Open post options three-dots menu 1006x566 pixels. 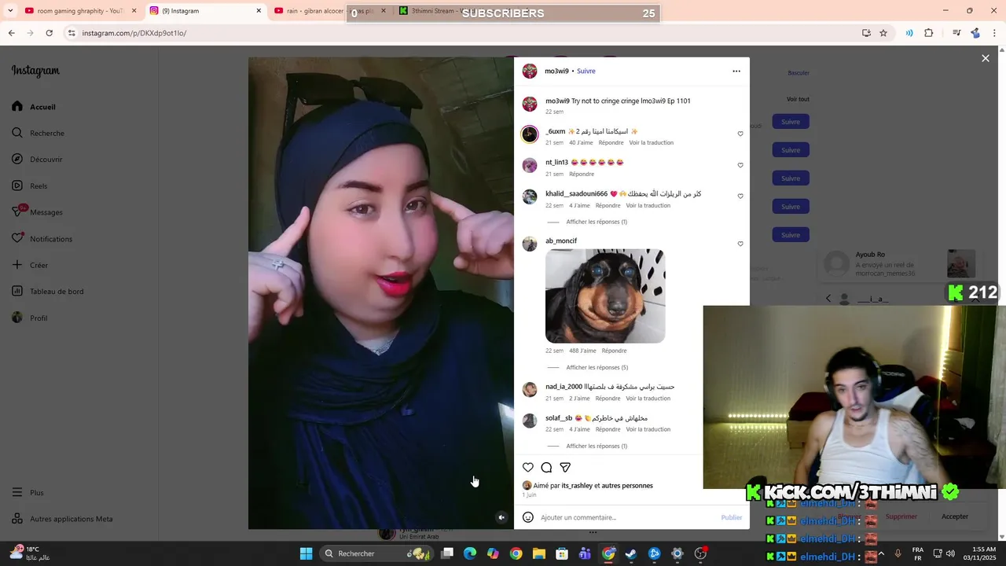pos(736,71)
